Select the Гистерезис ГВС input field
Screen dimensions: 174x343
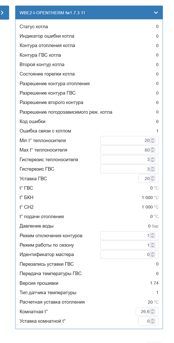(129, 169)
